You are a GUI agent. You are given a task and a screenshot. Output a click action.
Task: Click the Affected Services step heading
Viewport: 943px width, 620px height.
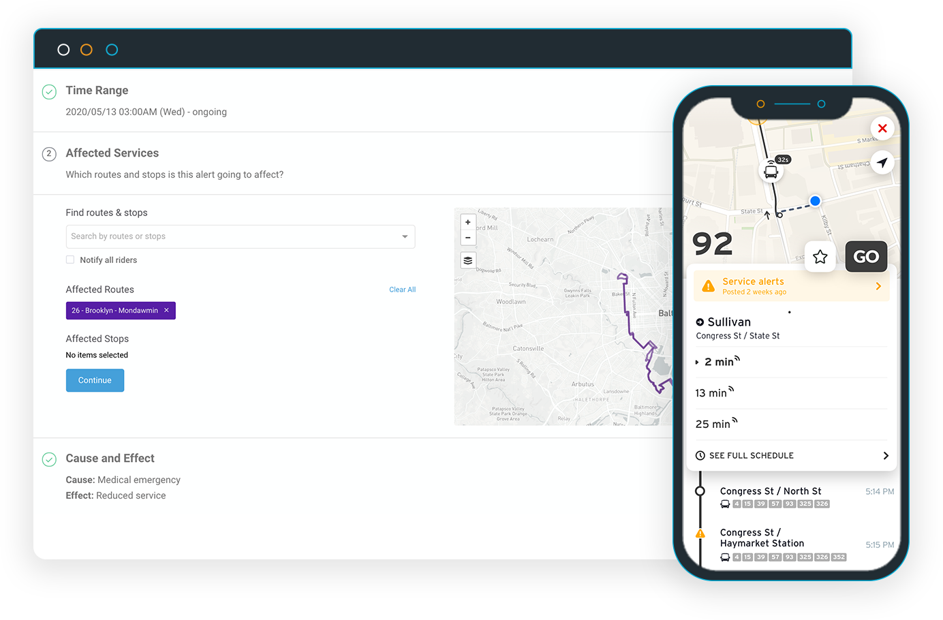point(112,153)
